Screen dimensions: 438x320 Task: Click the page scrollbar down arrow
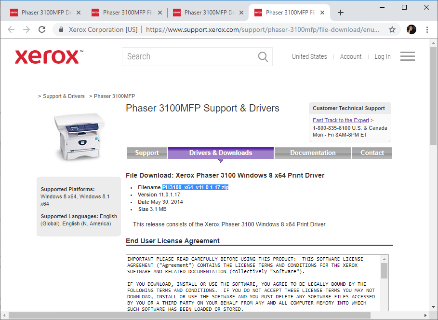click(x=433, y=307)
